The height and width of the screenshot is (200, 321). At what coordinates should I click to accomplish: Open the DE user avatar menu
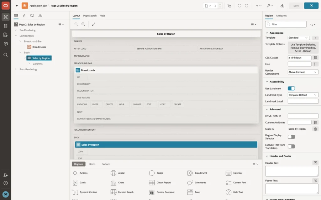(x=6, y=194)
